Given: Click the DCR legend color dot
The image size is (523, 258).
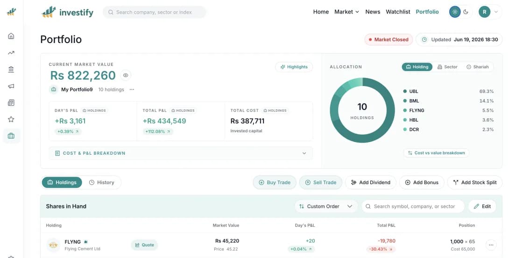Looking at the screenshot, I should click(x=405, y=129).
